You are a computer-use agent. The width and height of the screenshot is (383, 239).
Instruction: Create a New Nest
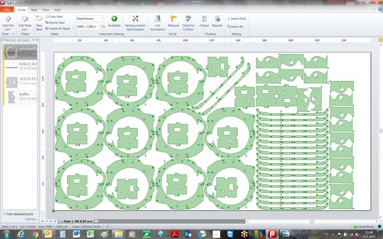39,23
